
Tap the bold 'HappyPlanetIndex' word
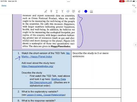[x=61, y=46]
